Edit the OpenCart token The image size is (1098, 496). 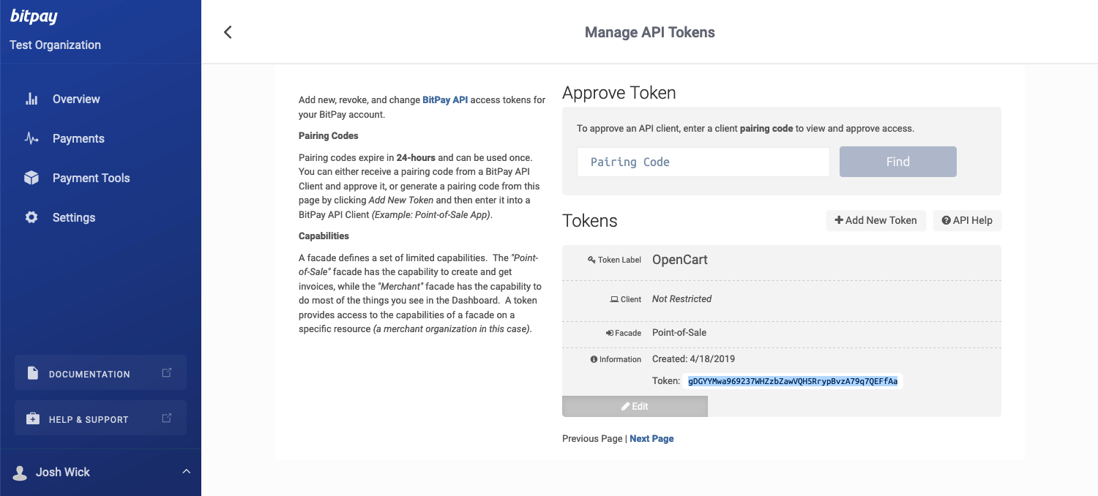click(635, 406)
